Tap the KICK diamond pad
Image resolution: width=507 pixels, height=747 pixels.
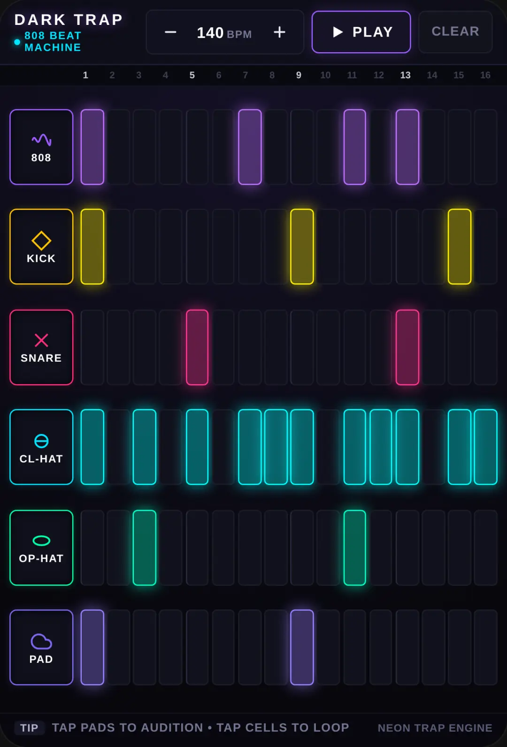point(41,247)
